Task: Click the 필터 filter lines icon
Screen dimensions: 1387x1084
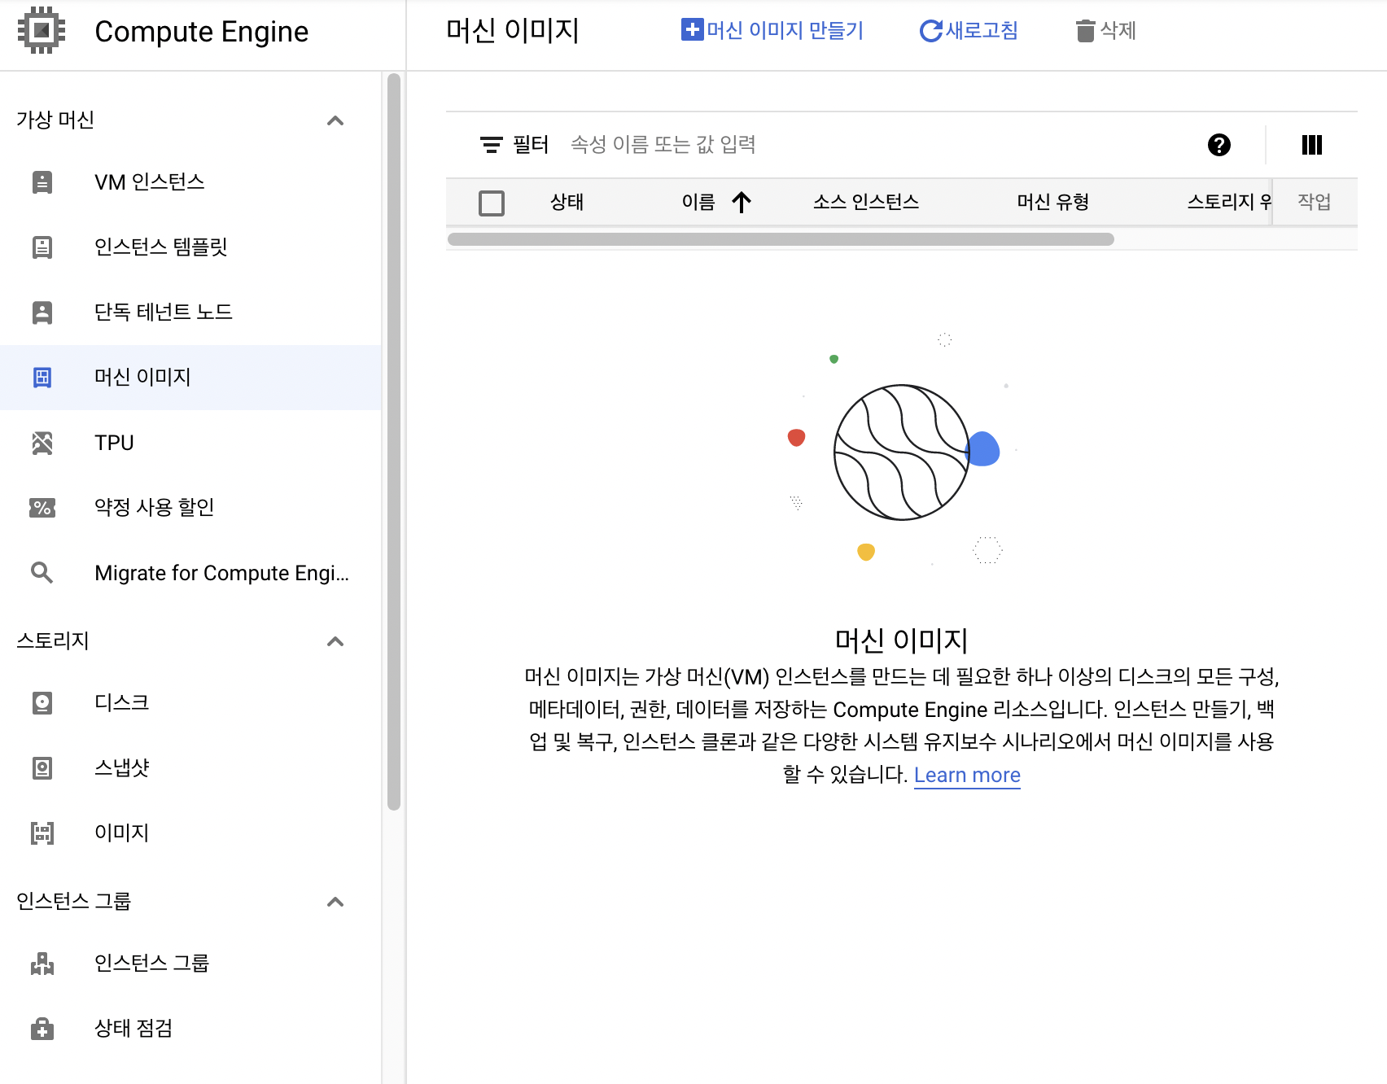Action: pos(491,145)
